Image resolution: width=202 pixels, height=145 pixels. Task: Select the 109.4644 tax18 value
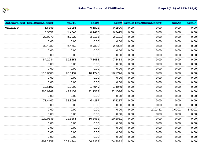pyautogui.click(x=70, y=142)
